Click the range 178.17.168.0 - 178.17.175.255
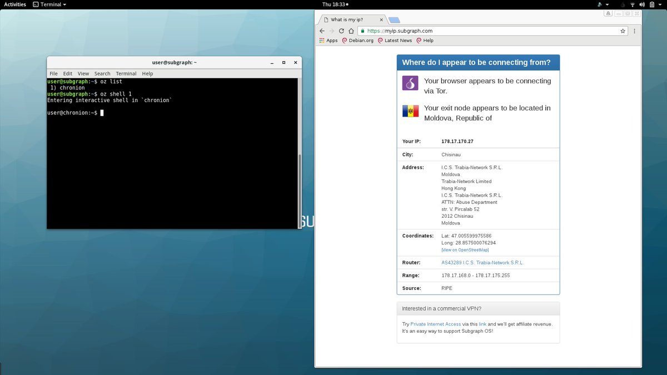The width and height of the screenshot is (667, 375). (x=475, y=276)
